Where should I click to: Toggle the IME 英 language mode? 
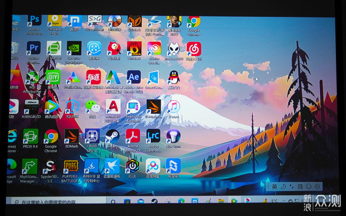coord(274,187)
